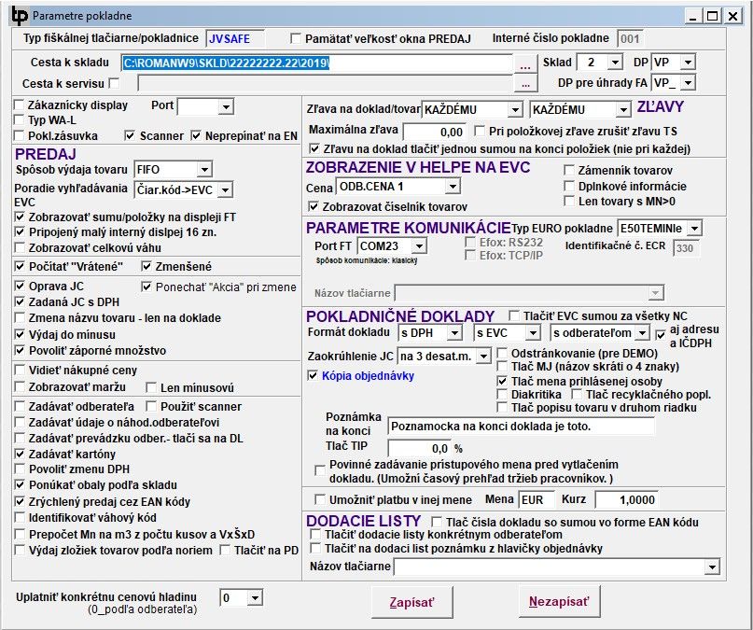Click the app logo icon in title bar
The height and width of the screenshot is (630, 753).
20,15
